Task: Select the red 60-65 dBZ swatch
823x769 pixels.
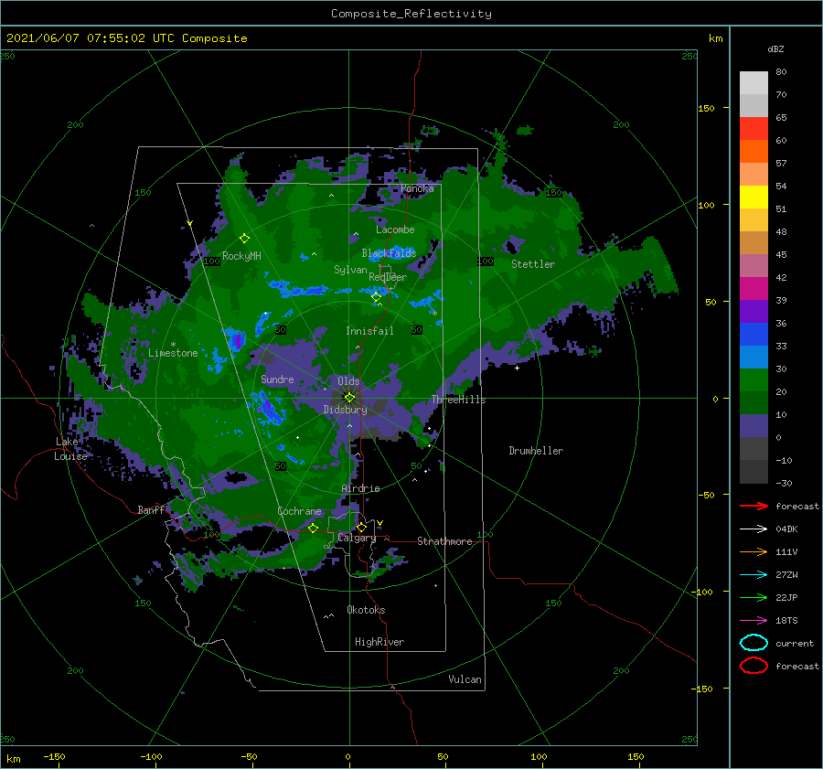Action: click(x=754, y=128)
